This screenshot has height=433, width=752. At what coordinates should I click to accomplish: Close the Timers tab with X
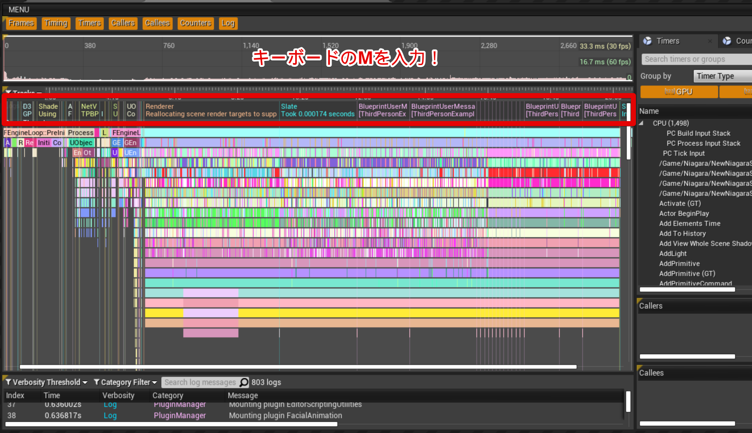coord(710,41)
